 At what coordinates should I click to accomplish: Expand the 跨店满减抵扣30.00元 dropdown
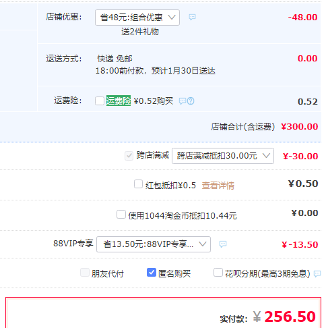pyautogui.click(x=223, y=156)
